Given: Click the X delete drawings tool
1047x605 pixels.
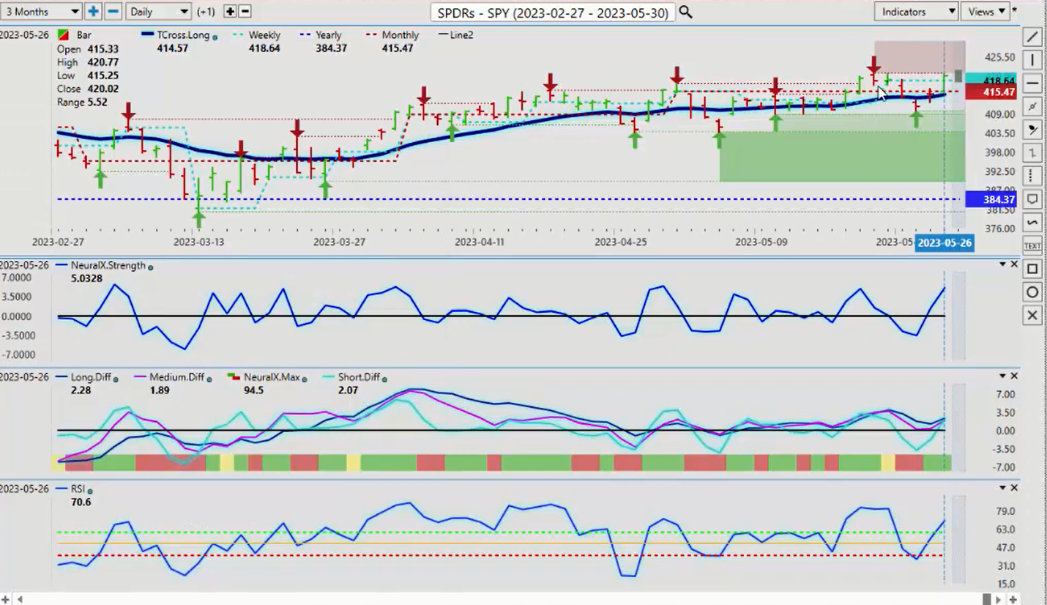Looking at the screenshot, I should [x=1032, y=315].
